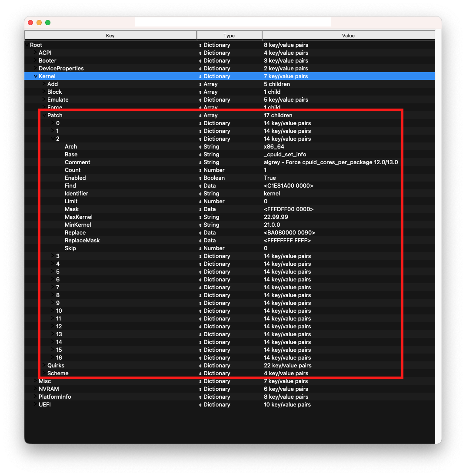Collapse the Patch array disclosure triangle
The image size is (466, 476).
click(x=44, y=115)
